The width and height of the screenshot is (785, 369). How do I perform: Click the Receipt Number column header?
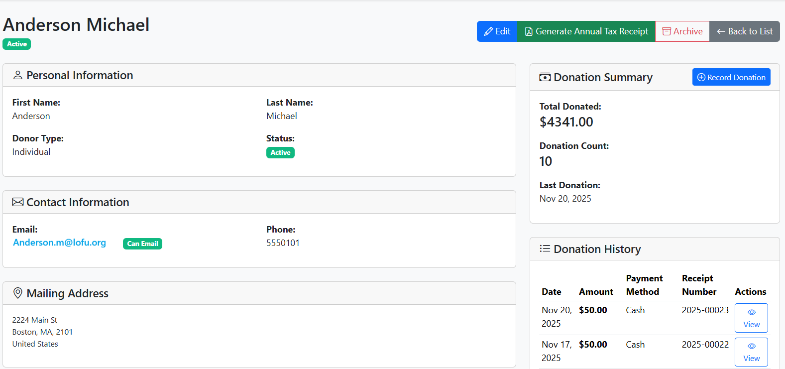click(699, 285)
